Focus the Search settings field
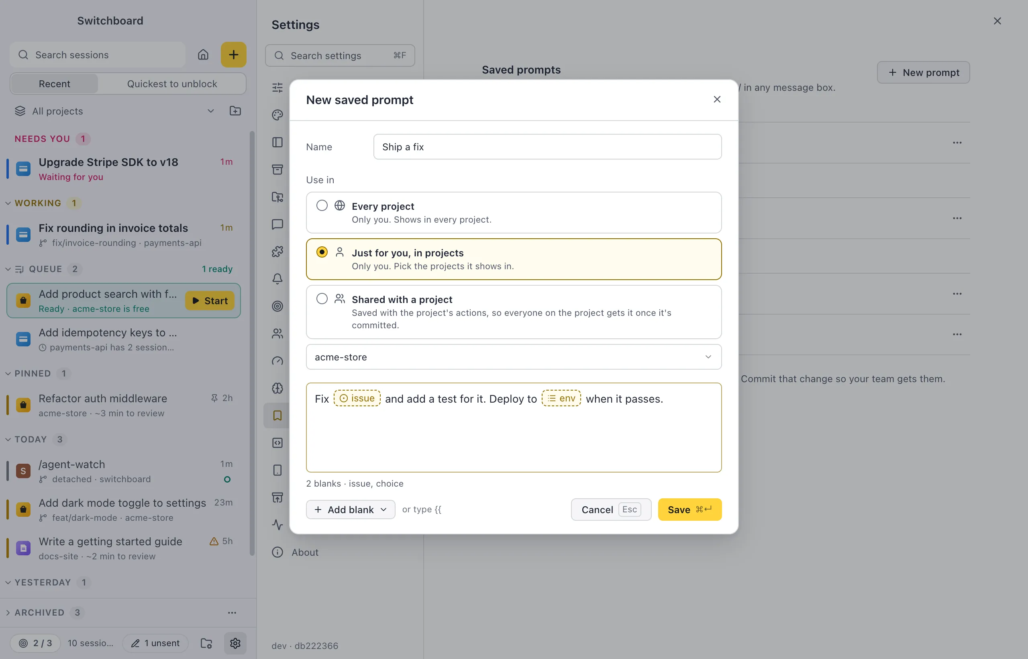Screen dimensions: 1028x659 [340, 55]
